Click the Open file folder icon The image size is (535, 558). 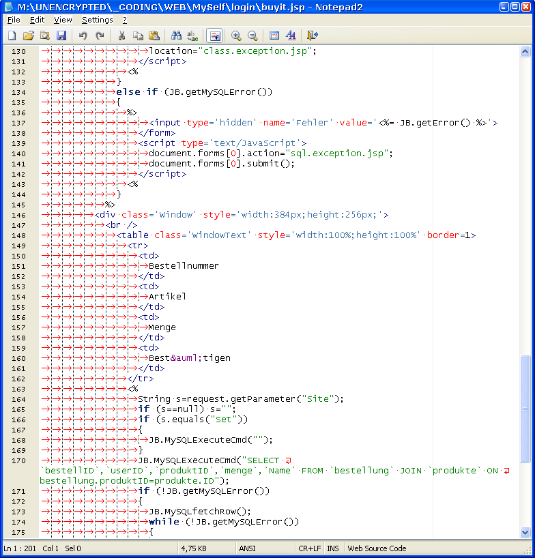click(x=29, y=35)
